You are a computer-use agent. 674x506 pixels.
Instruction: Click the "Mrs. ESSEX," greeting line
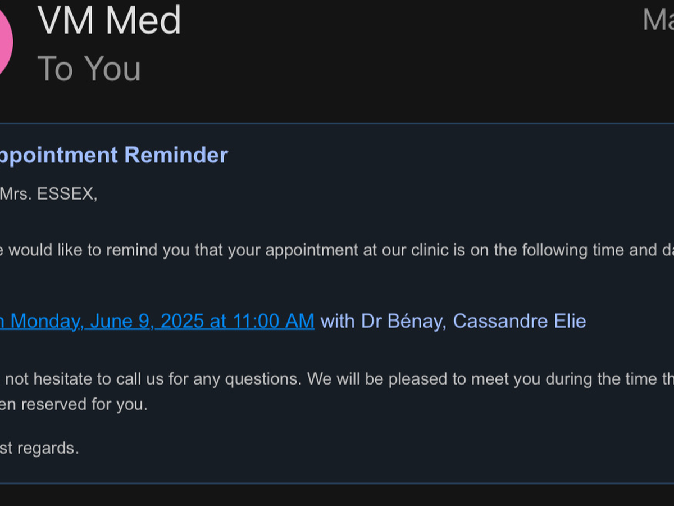[48, 195]
